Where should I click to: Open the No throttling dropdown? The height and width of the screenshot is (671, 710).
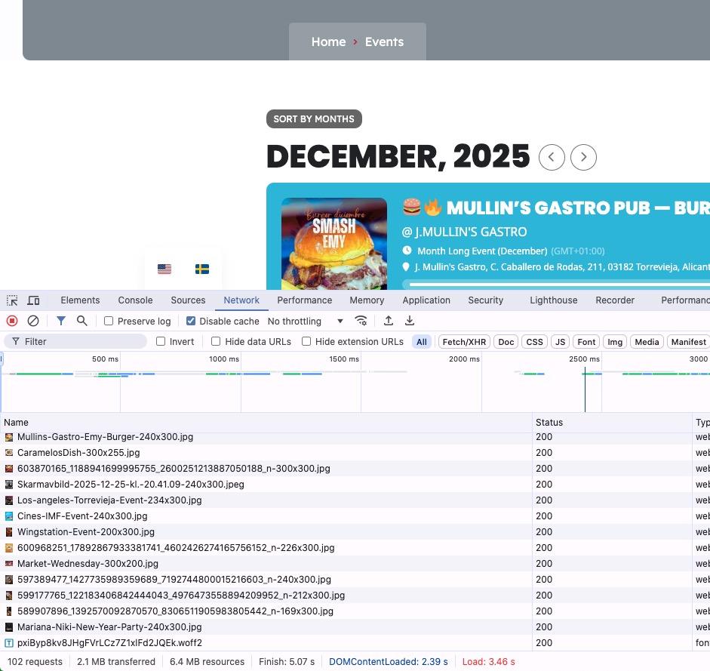[x=306, y=321]
